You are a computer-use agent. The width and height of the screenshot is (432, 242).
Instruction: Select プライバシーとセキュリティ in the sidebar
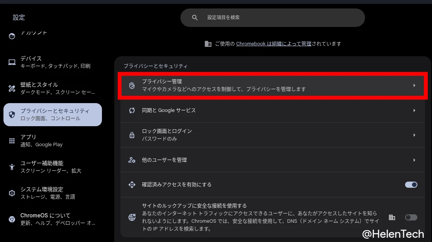[53, 114]
